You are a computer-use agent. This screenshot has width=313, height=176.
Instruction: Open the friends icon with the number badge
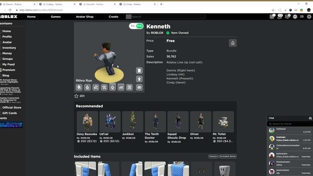[x=280, y=17]
